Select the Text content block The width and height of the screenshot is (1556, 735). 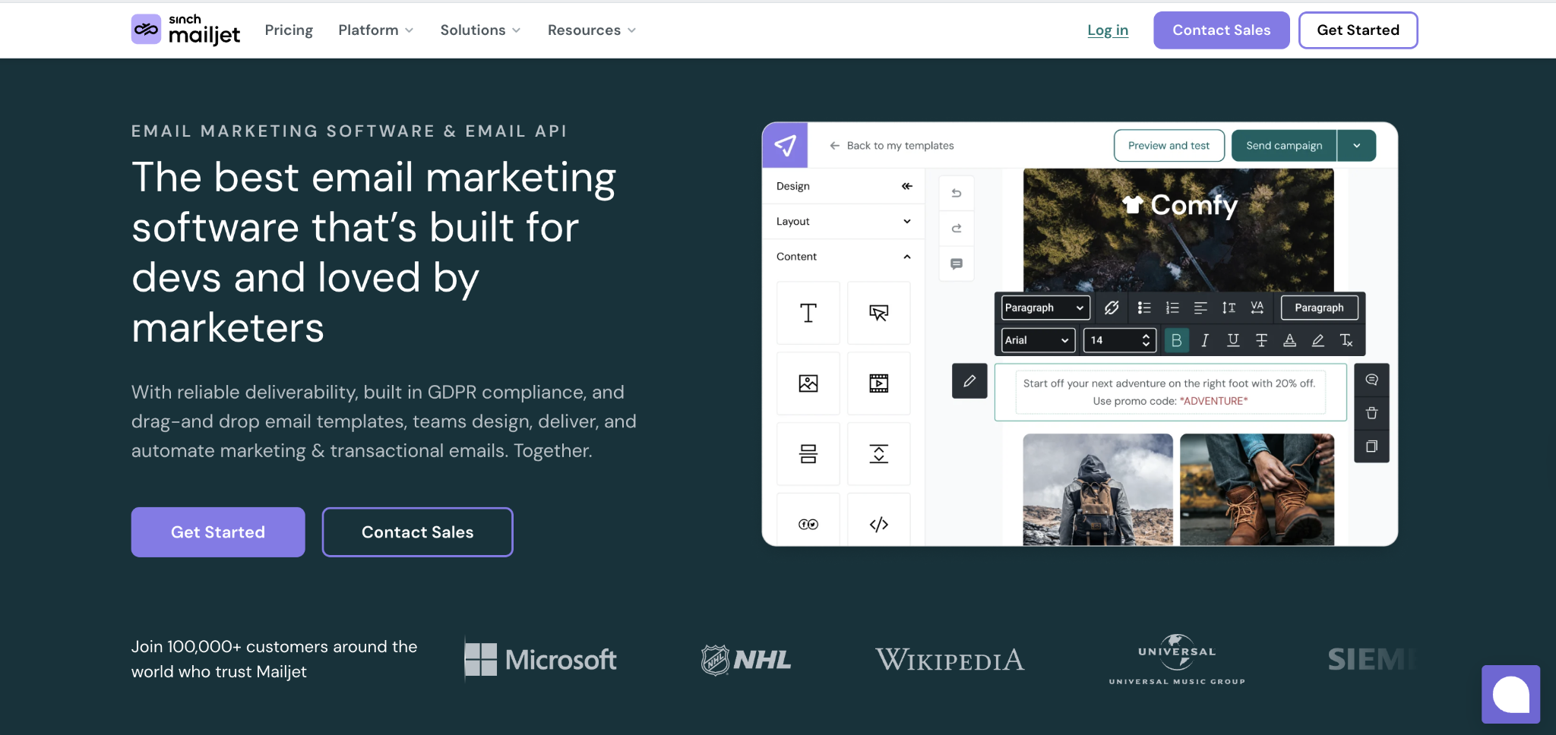click(x=808, y=312)
